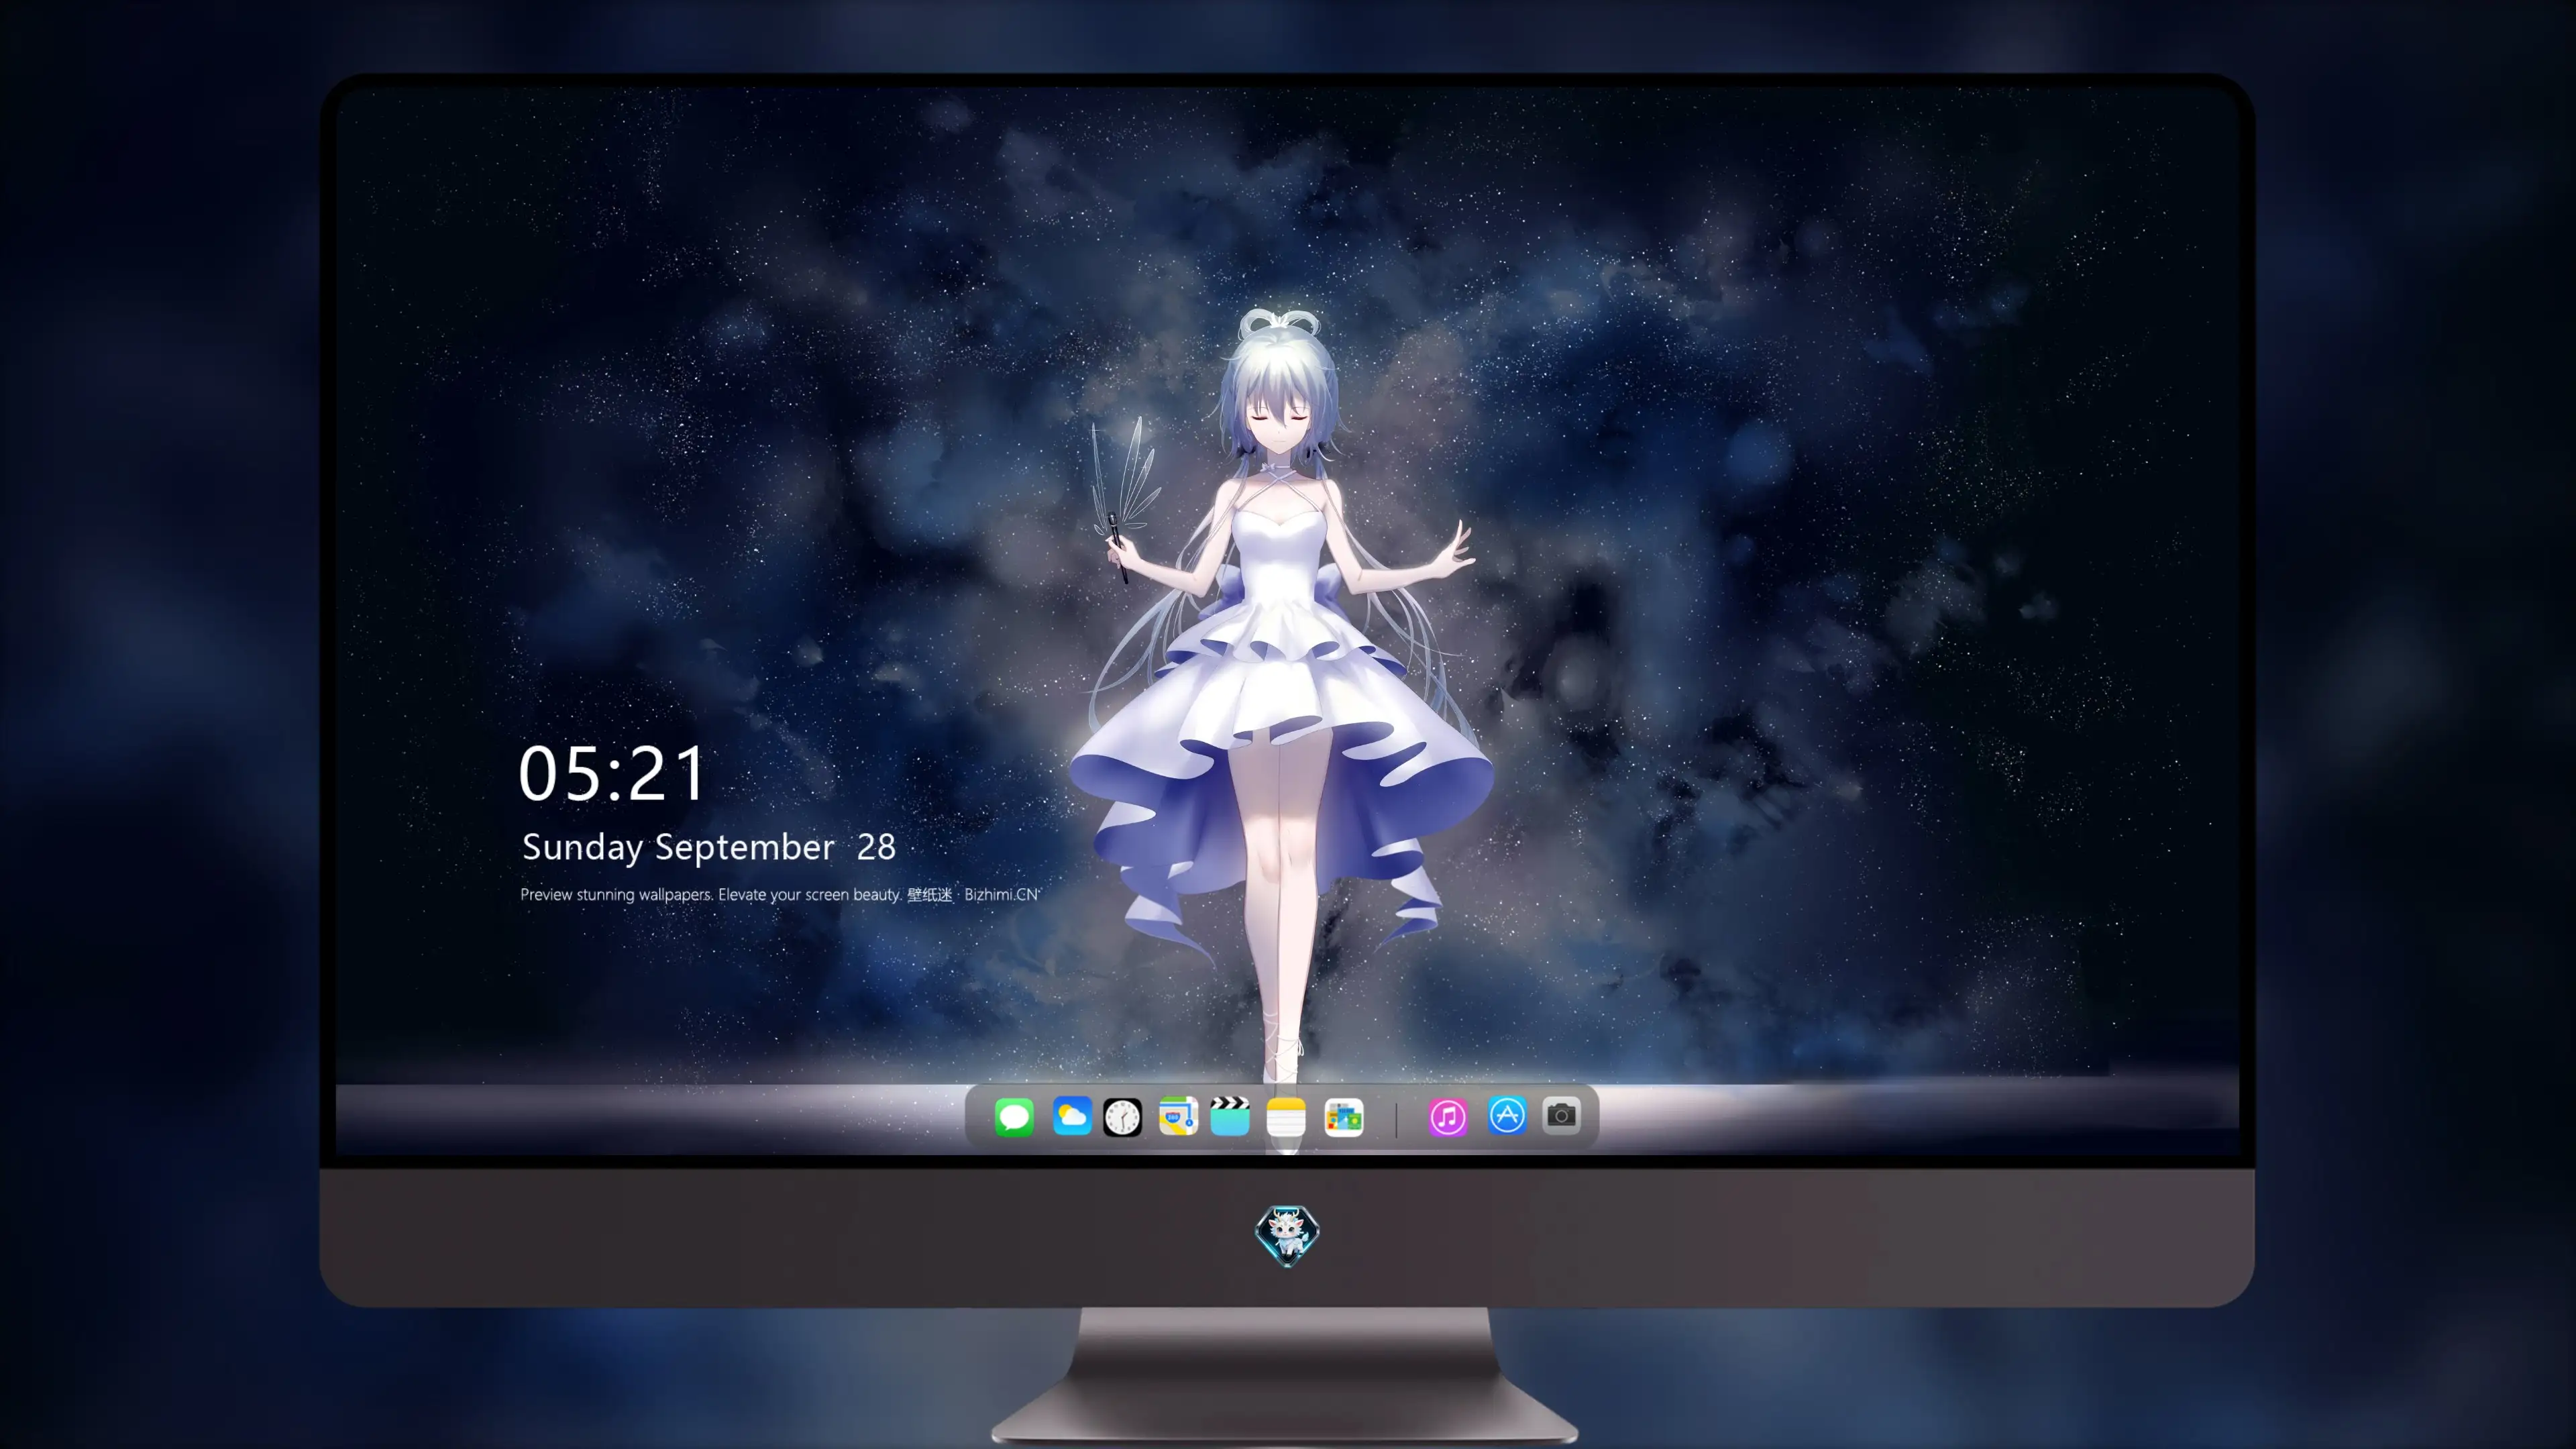This screenshot has height=1449, width=2576.
Task: Launch the pink iTunes music app
Action: click(1448, 1116)
